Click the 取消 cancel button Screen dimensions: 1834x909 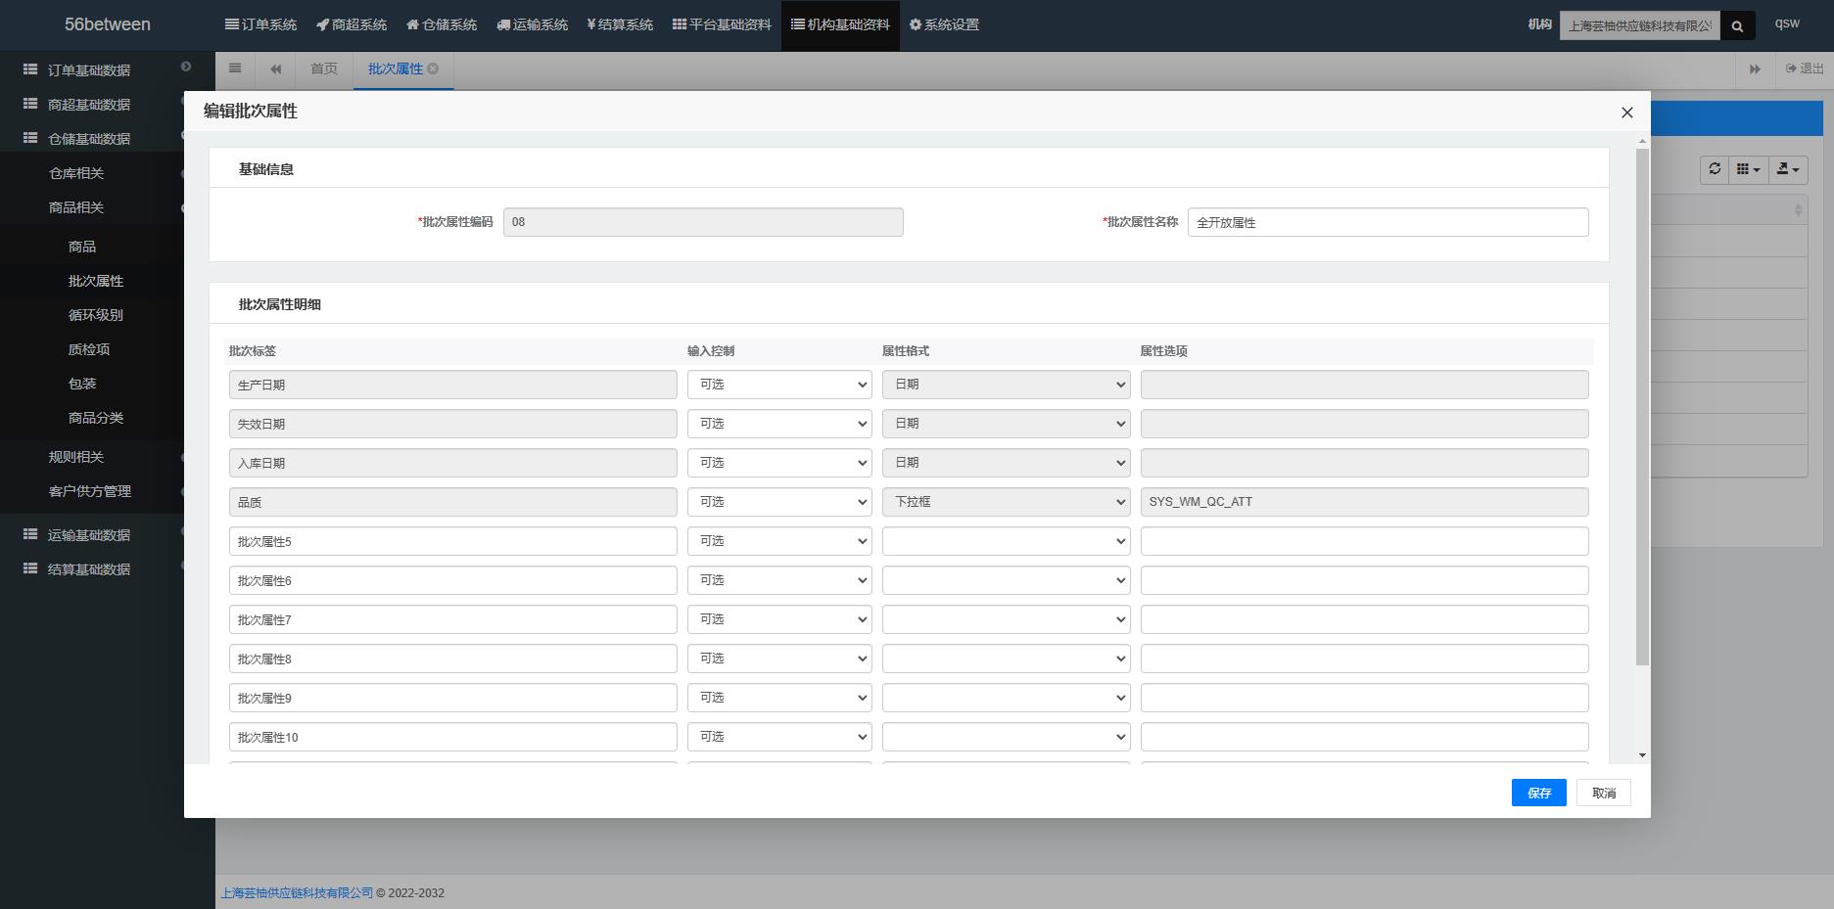point(1603,793)
